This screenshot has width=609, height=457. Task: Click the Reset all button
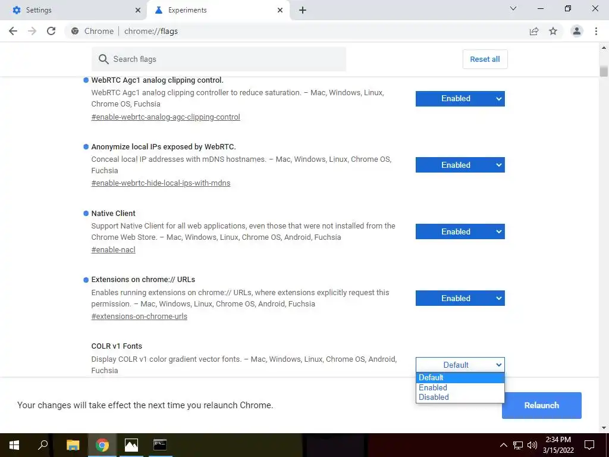[485, 60]
